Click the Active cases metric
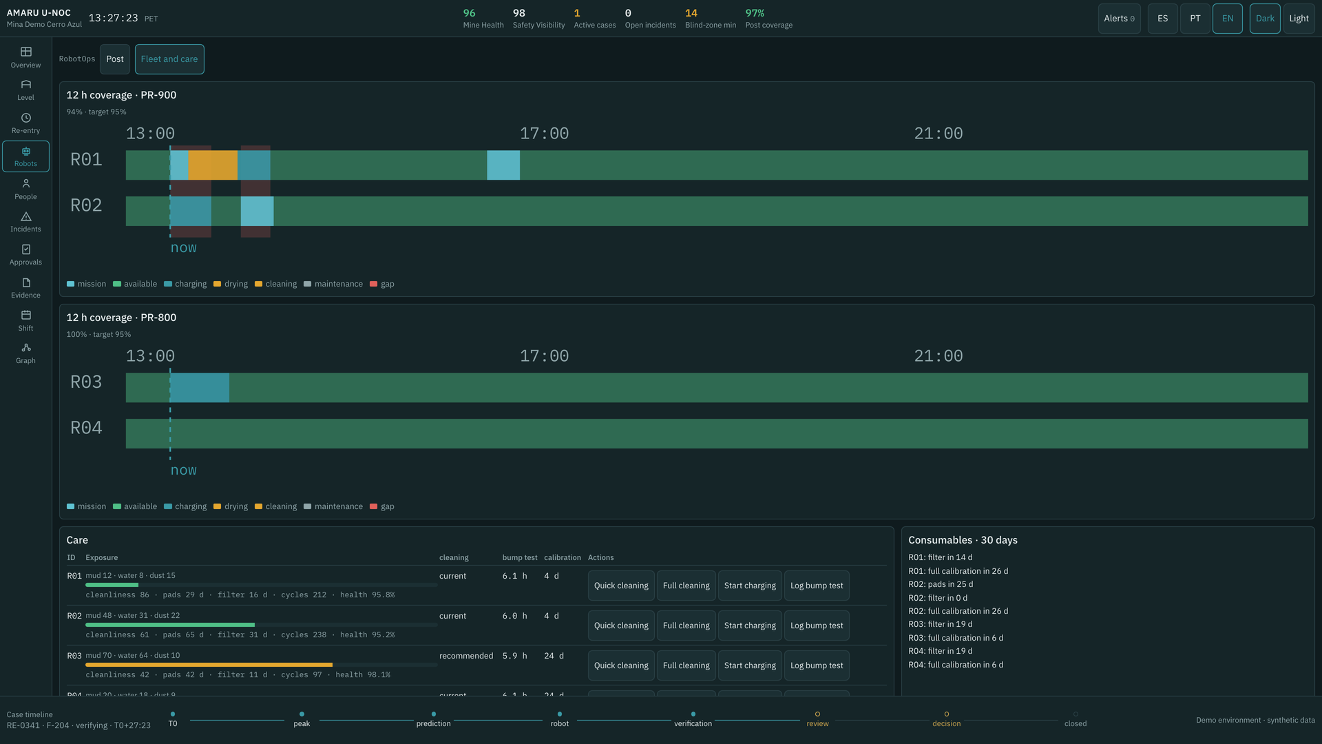1322x744 pixels. (595, 19)
